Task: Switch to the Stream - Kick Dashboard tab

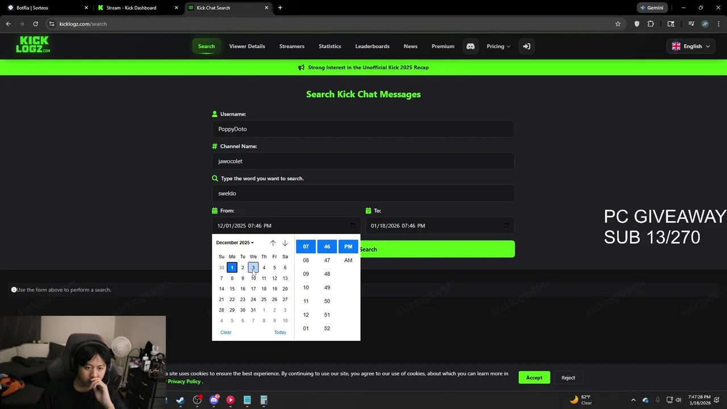Action: click(137, 8)
